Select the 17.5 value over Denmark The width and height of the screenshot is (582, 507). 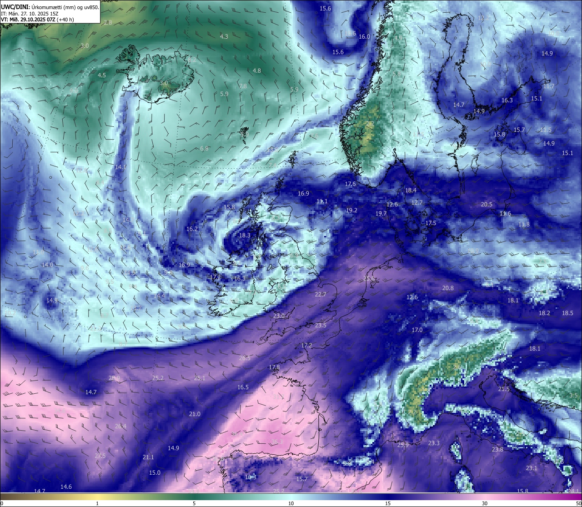pyautogui.click(x=431, y=223)
